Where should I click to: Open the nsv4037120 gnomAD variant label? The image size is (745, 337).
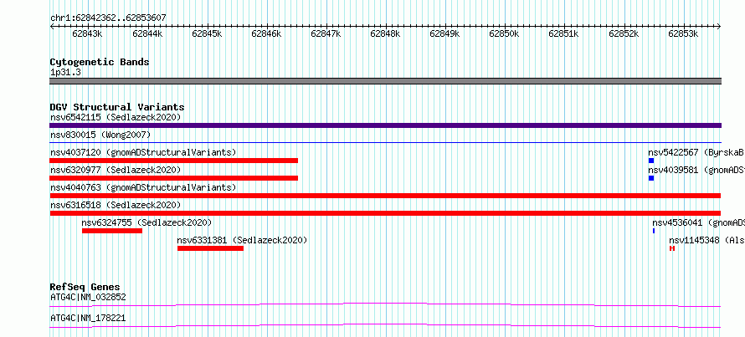pos(143,152)
